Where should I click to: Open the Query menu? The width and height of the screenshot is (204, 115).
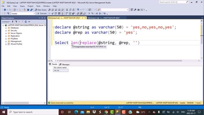(x=22, y=6)
